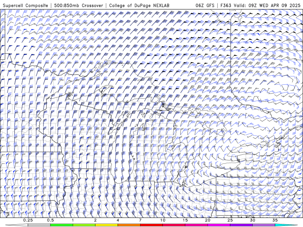Click the legend value 15
This screenshot has height=227, width=303.
(x=185, y=220)
